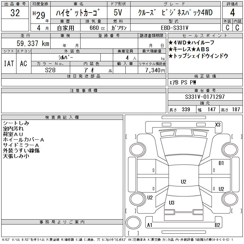Click the A1 mark at the diagram's bottom
The height and width of the screenshot is (244, 244).
pos(150,225)
